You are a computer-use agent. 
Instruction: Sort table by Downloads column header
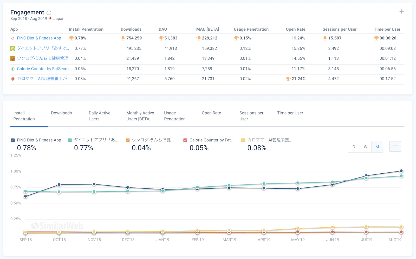131,29
